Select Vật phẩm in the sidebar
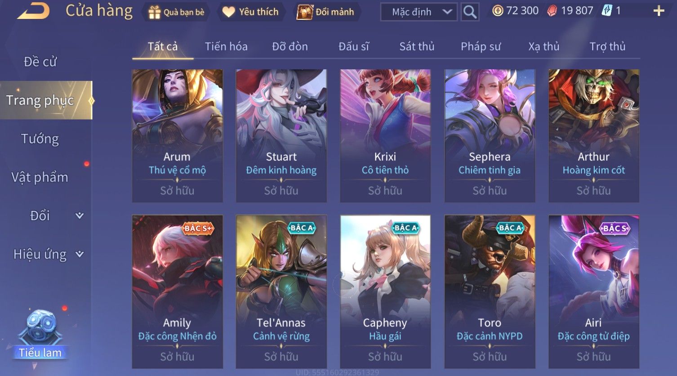Screen dimensions: 677x376 [x=40, y=178]
